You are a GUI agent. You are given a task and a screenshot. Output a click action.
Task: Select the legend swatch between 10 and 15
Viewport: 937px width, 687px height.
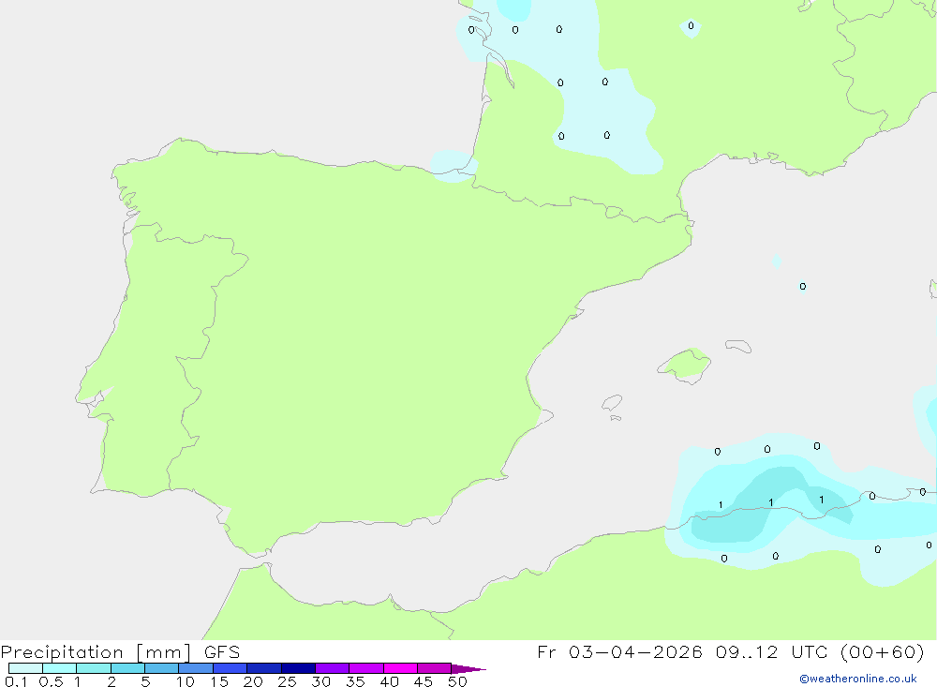tap(196, 668)
